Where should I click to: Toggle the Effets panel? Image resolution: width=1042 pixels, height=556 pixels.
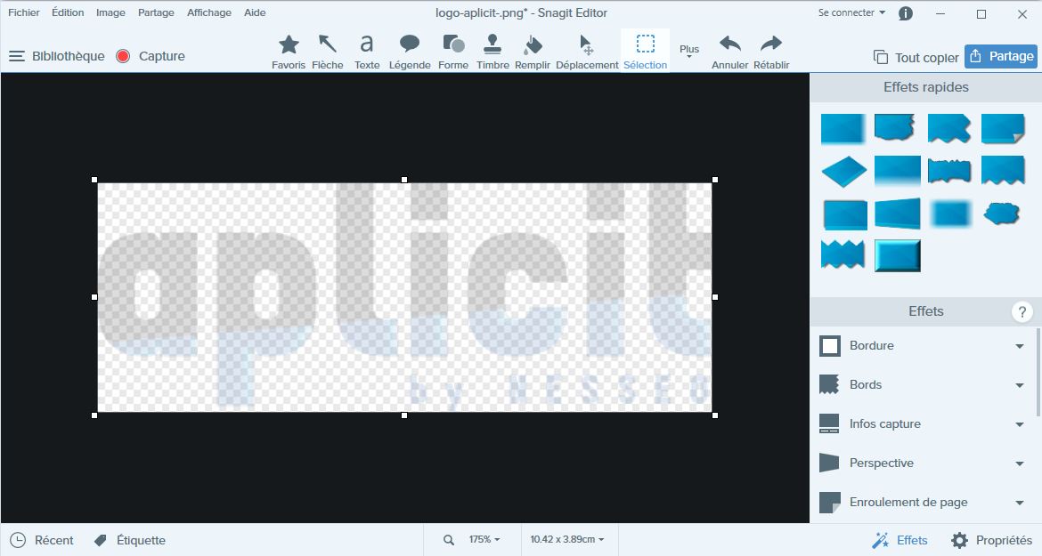point(900,540)
